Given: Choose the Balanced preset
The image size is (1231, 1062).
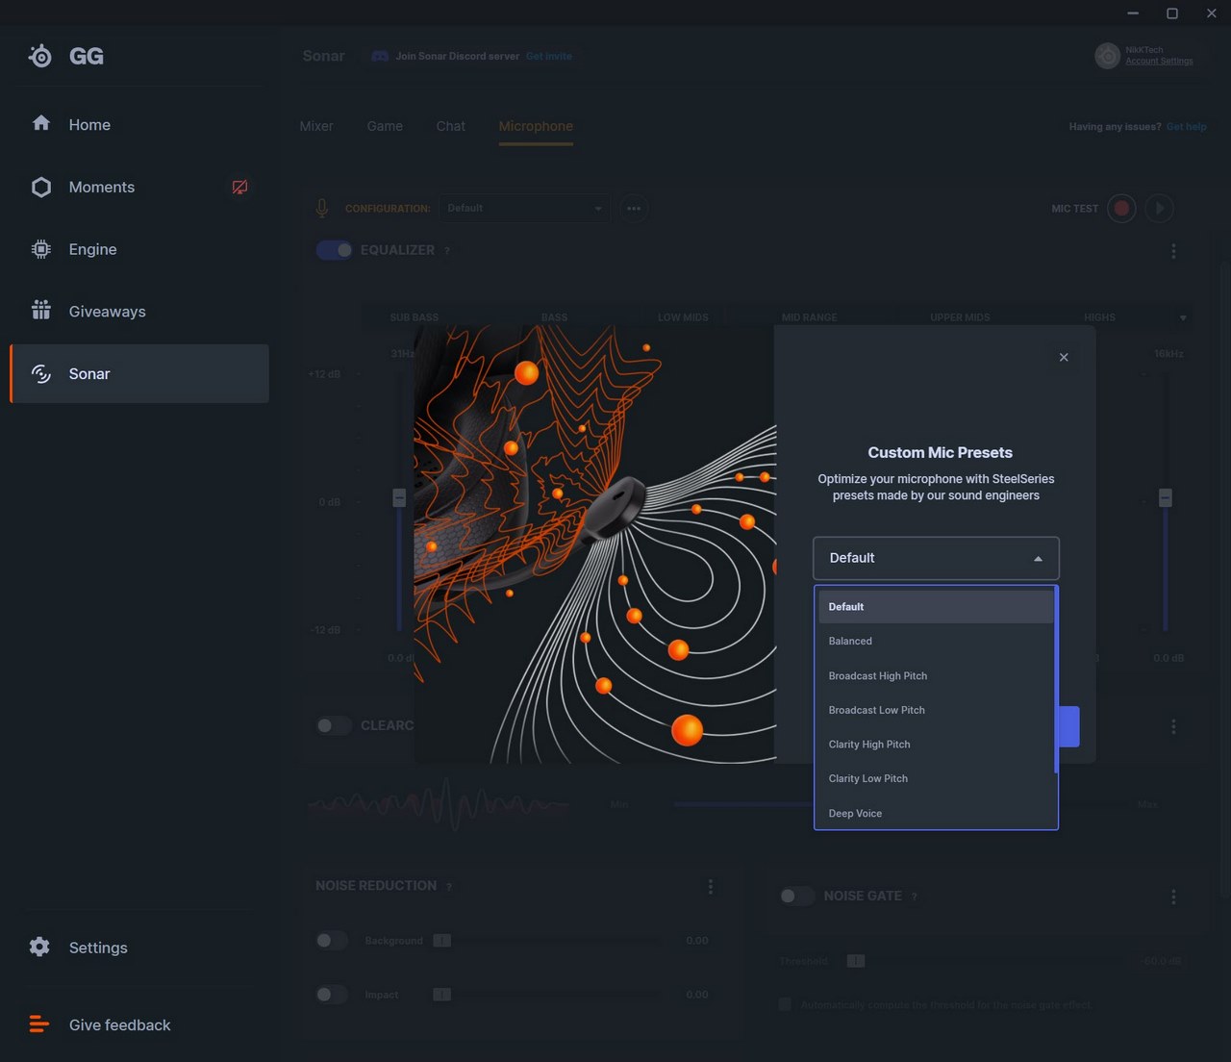Looking at the screenshot, I should click(936, 641).
